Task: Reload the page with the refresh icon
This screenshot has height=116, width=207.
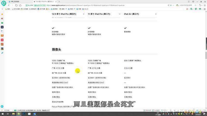Action: point(16,5)
